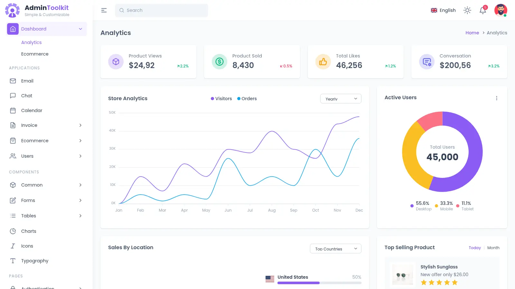Click the Home breadcrumb link
515x289 pixels.
click(x=472, y=33)
